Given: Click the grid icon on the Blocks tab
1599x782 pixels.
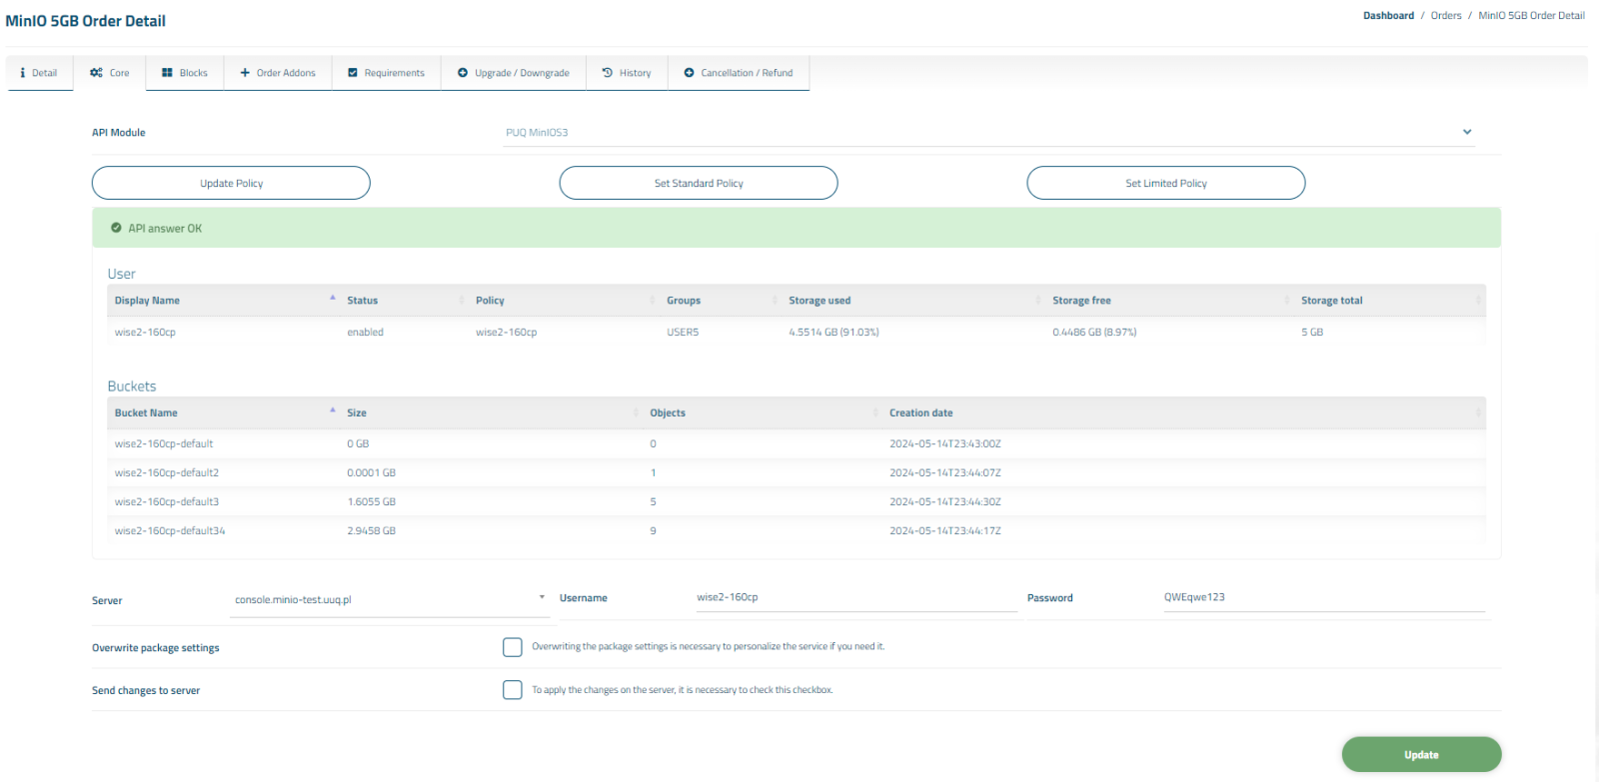Looking at the screenshot, I should point(167,73).
